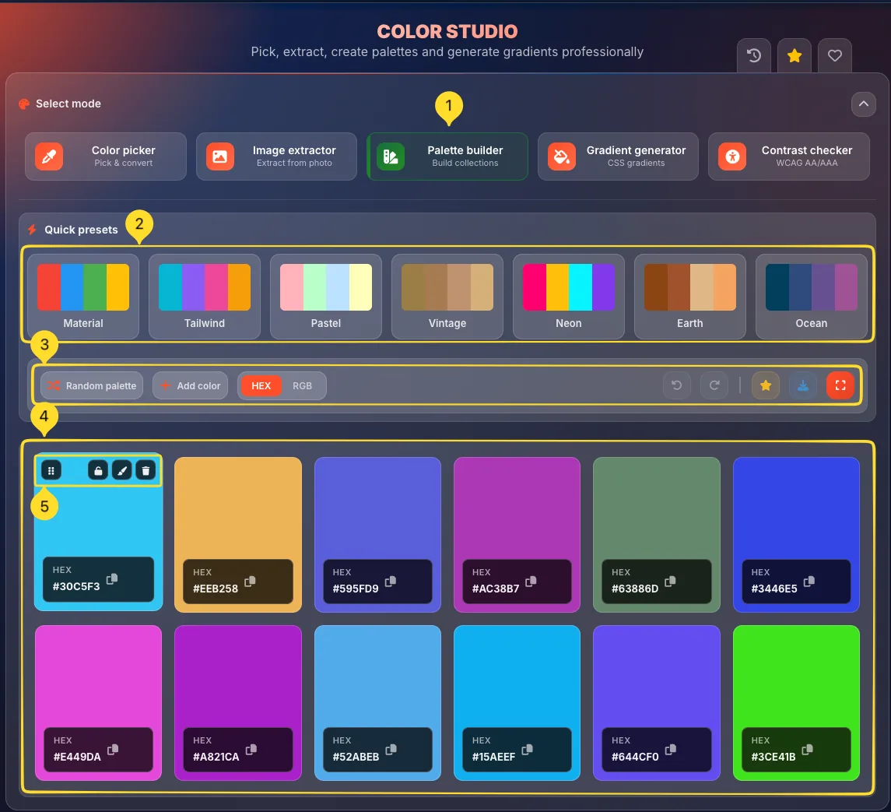Generate a Random palette
This screenshot has height=812, width=891.
pyautogui.click(x=91, y=385)
